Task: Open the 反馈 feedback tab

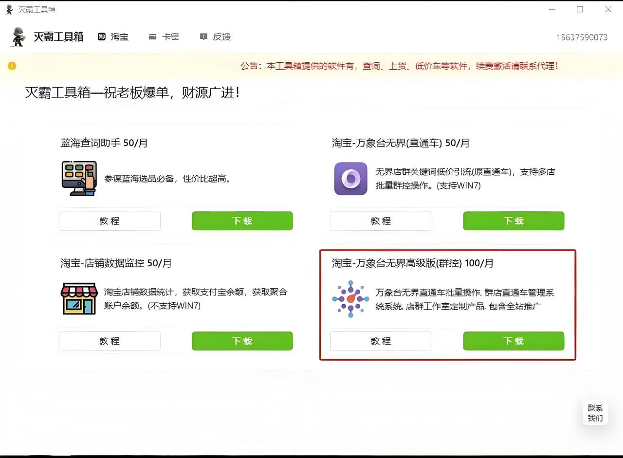Action: click(216, 37)
